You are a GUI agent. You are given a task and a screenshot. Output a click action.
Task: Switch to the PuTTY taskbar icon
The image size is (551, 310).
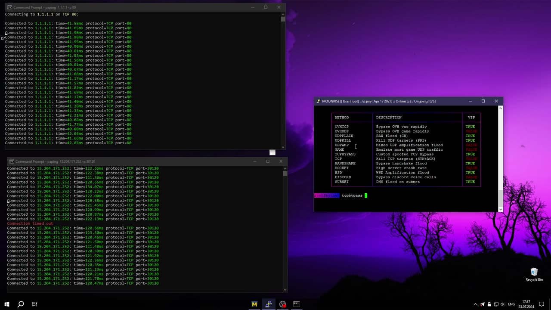(268, 304)
